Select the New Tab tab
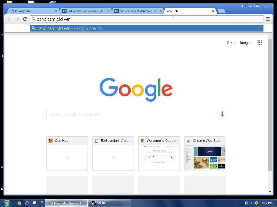277x207 pixels. [x=190, y=11]
